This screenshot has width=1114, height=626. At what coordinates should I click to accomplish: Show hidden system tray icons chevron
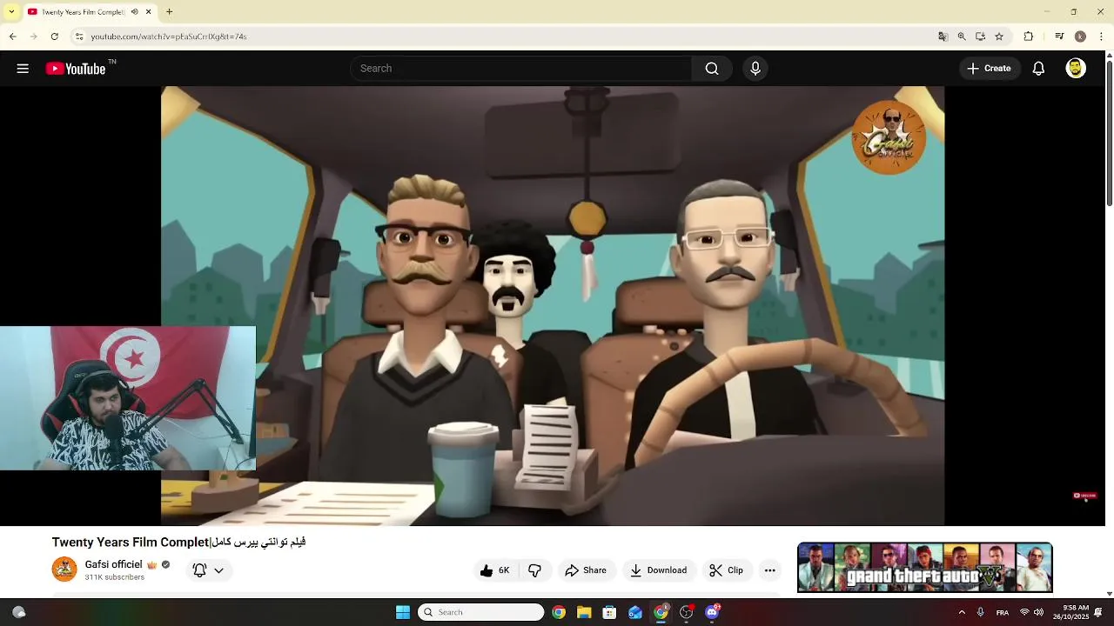(962, 612)
